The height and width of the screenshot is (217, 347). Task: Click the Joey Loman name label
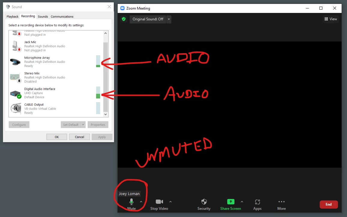point(129,194)
